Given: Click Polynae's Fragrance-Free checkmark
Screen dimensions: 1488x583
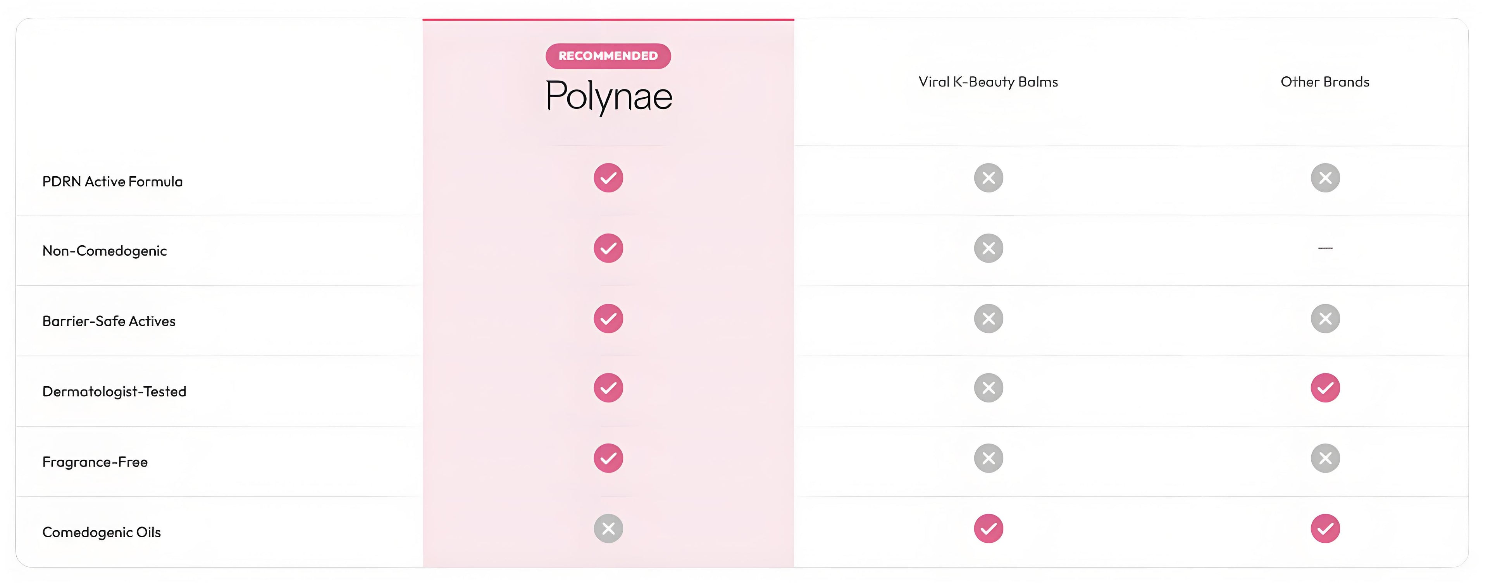Looking at the screenshot, I should (x=608, y=458).
